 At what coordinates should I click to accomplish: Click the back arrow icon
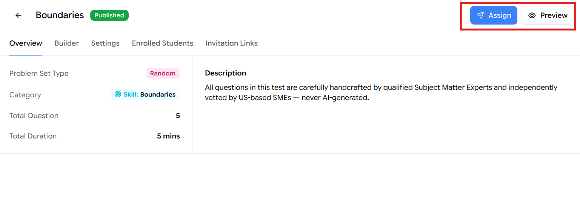[x=18, y=15]
